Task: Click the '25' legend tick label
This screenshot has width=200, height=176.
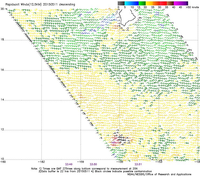Action: tap(152, 7)
